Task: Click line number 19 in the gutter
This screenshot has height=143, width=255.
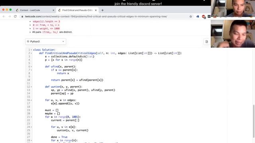Action: tap(28, 110)
